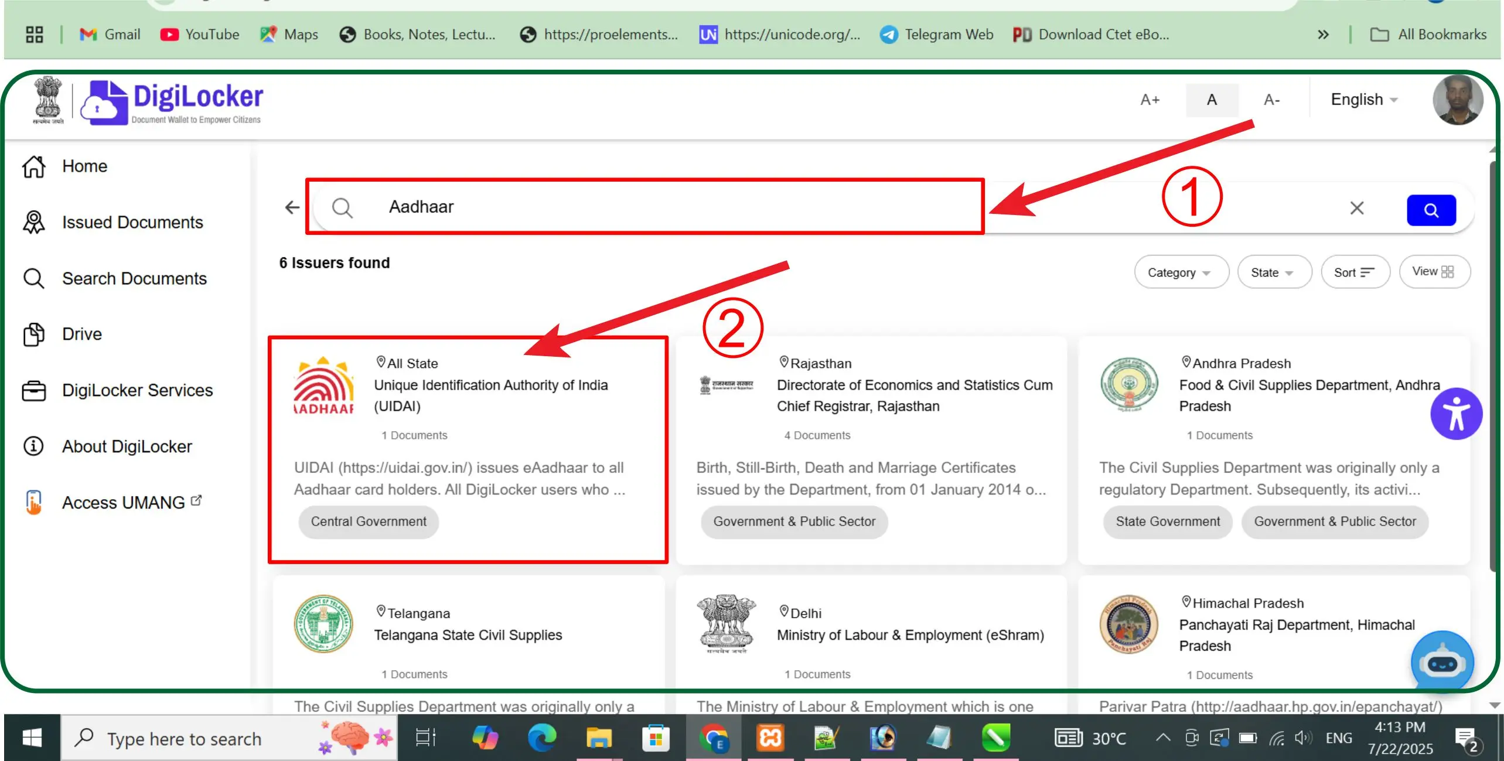Click the Himachal Panchayati Raj logo

1128,625
